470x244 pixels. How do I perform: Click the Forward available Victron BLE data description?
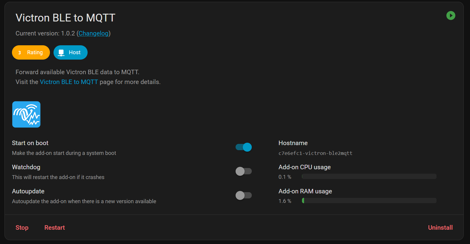tap(77, 72)
